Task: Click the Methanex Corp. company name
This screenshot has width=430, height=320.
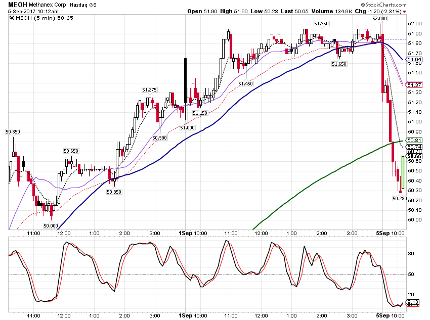Action: pyautogui.click(x=48, y=5)
